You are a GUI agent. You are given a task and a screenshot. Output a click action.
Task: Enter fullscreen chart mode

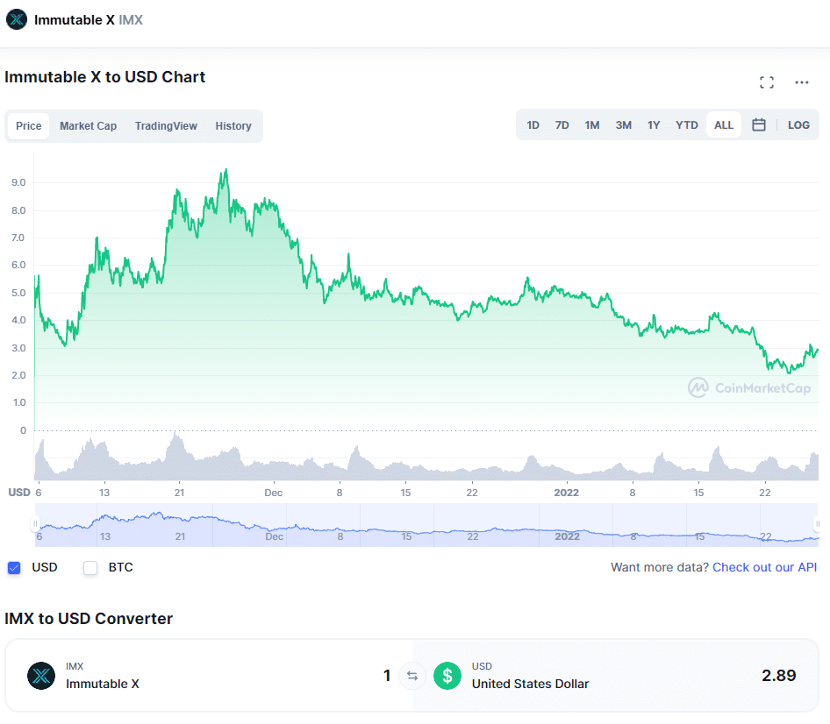pos(766,82)
